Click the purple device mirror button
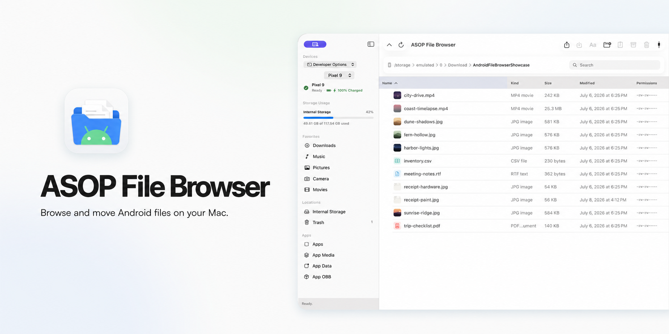 (315, 44)
